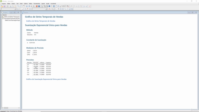Open the Calc menu

17,3
